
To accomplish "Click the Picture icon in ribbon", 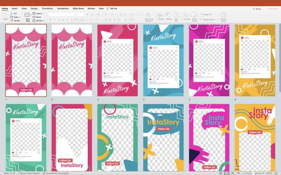I will [x=161, y=15].
